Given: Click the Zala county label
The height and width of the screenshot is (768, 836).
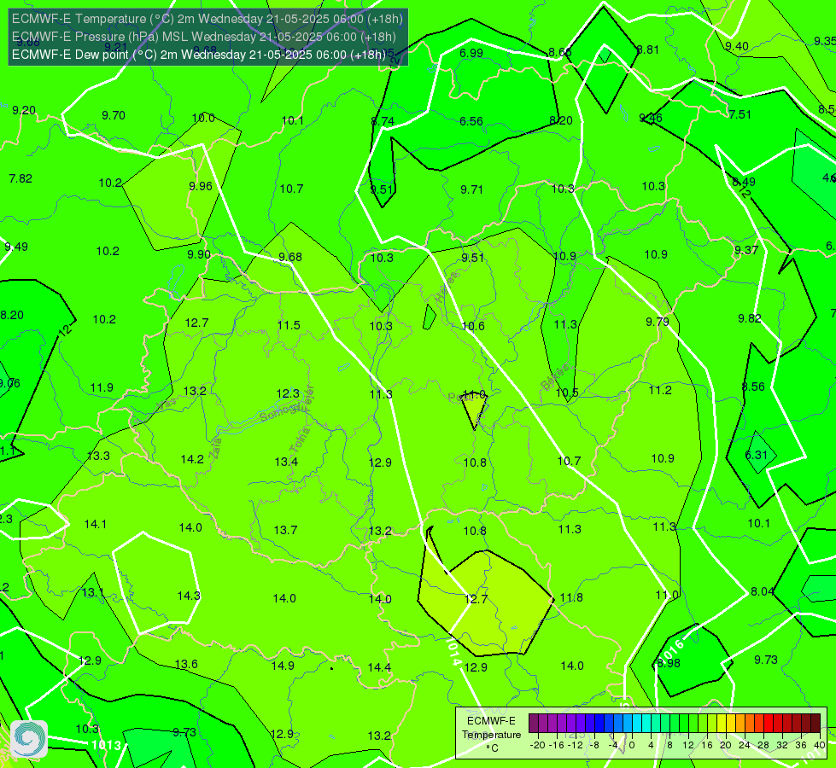Looking at the screenshot, I should tap(216, 448).
